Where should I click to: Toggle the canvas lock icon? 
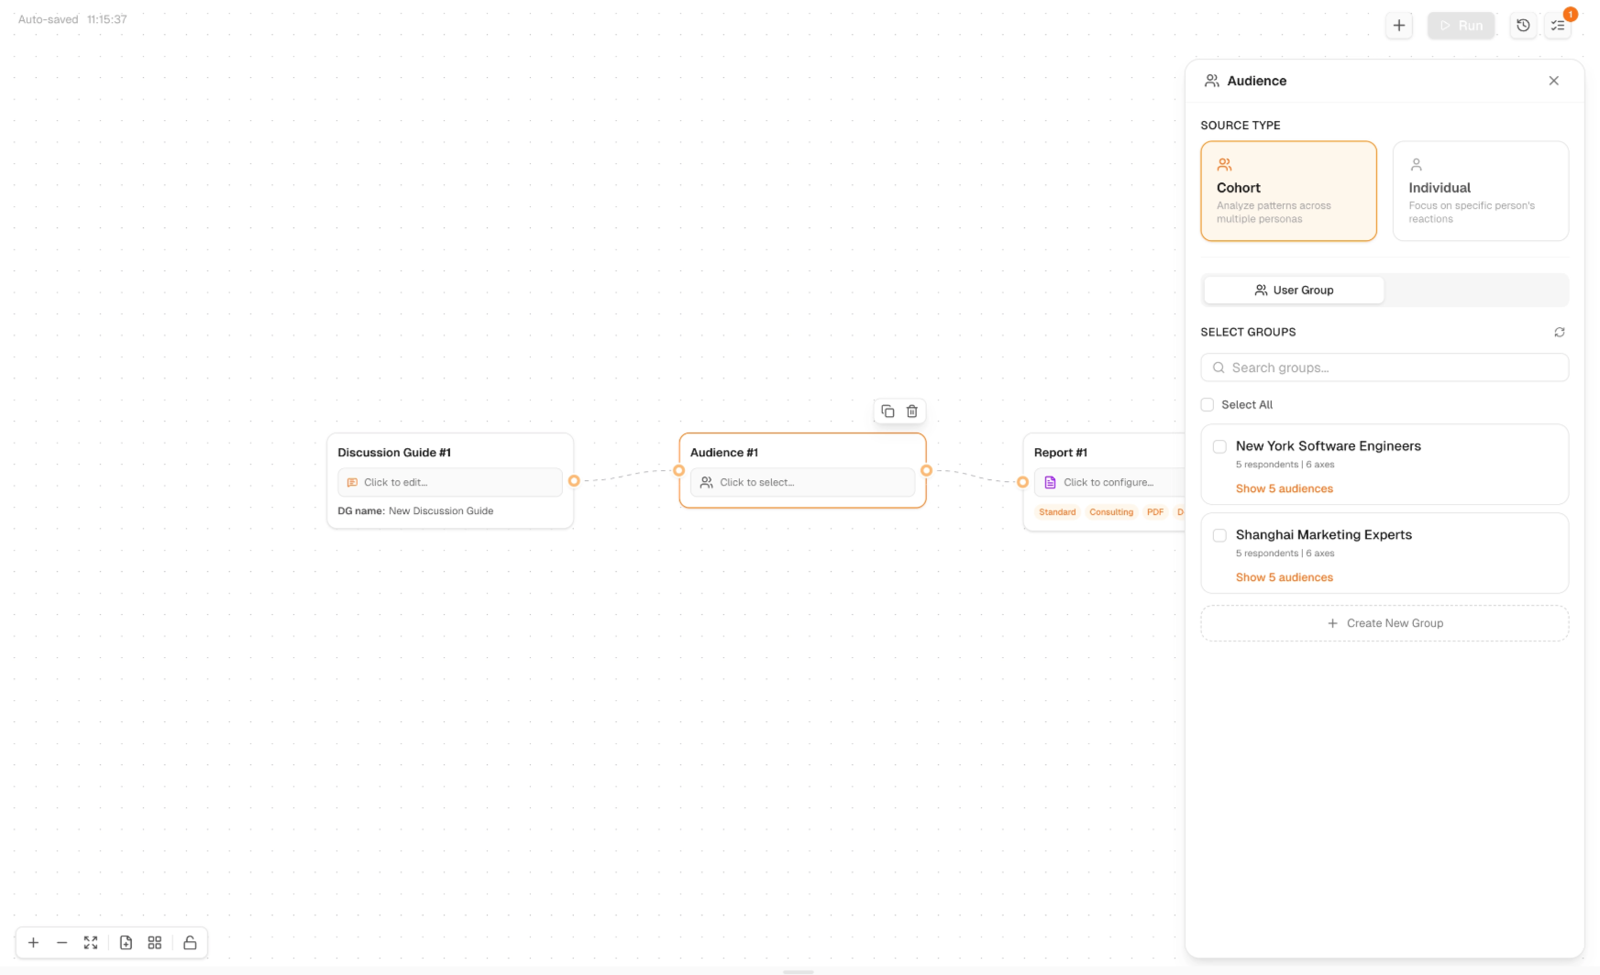(190, 943)
